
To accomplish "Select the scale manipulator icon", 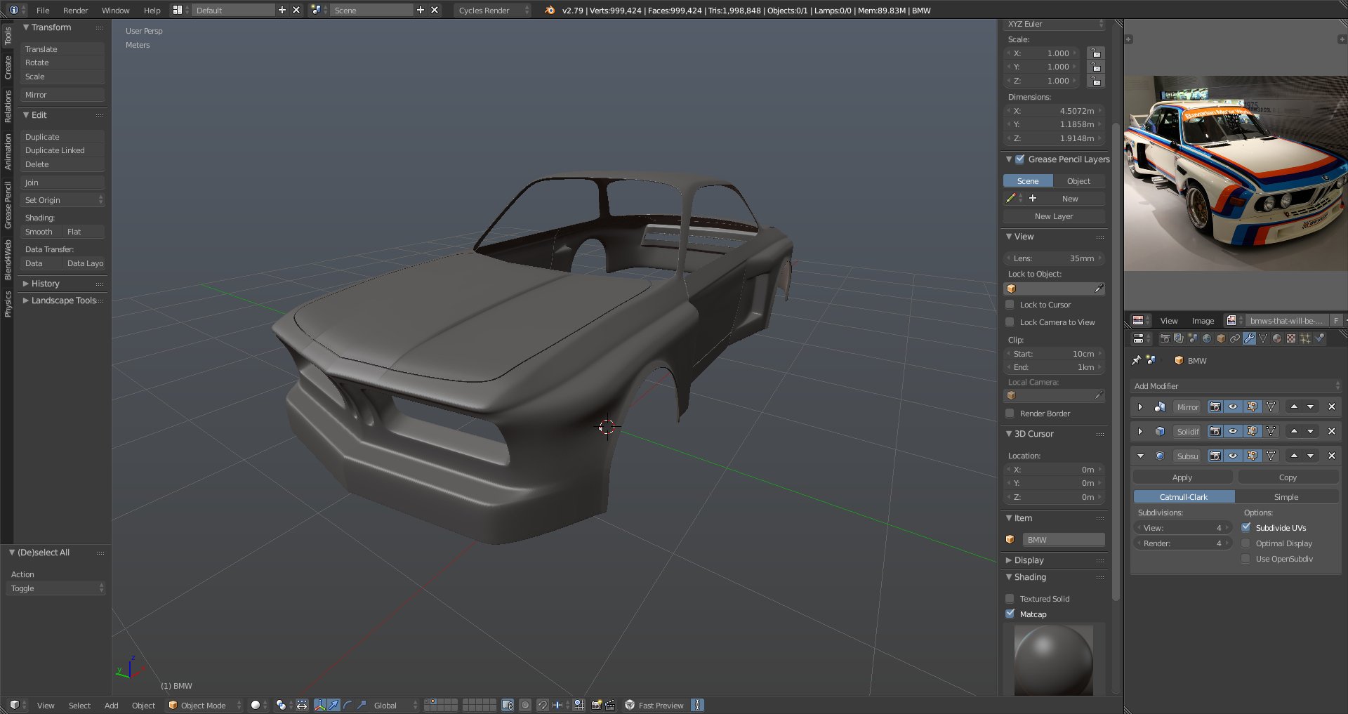I will click(x=362, y=705).
